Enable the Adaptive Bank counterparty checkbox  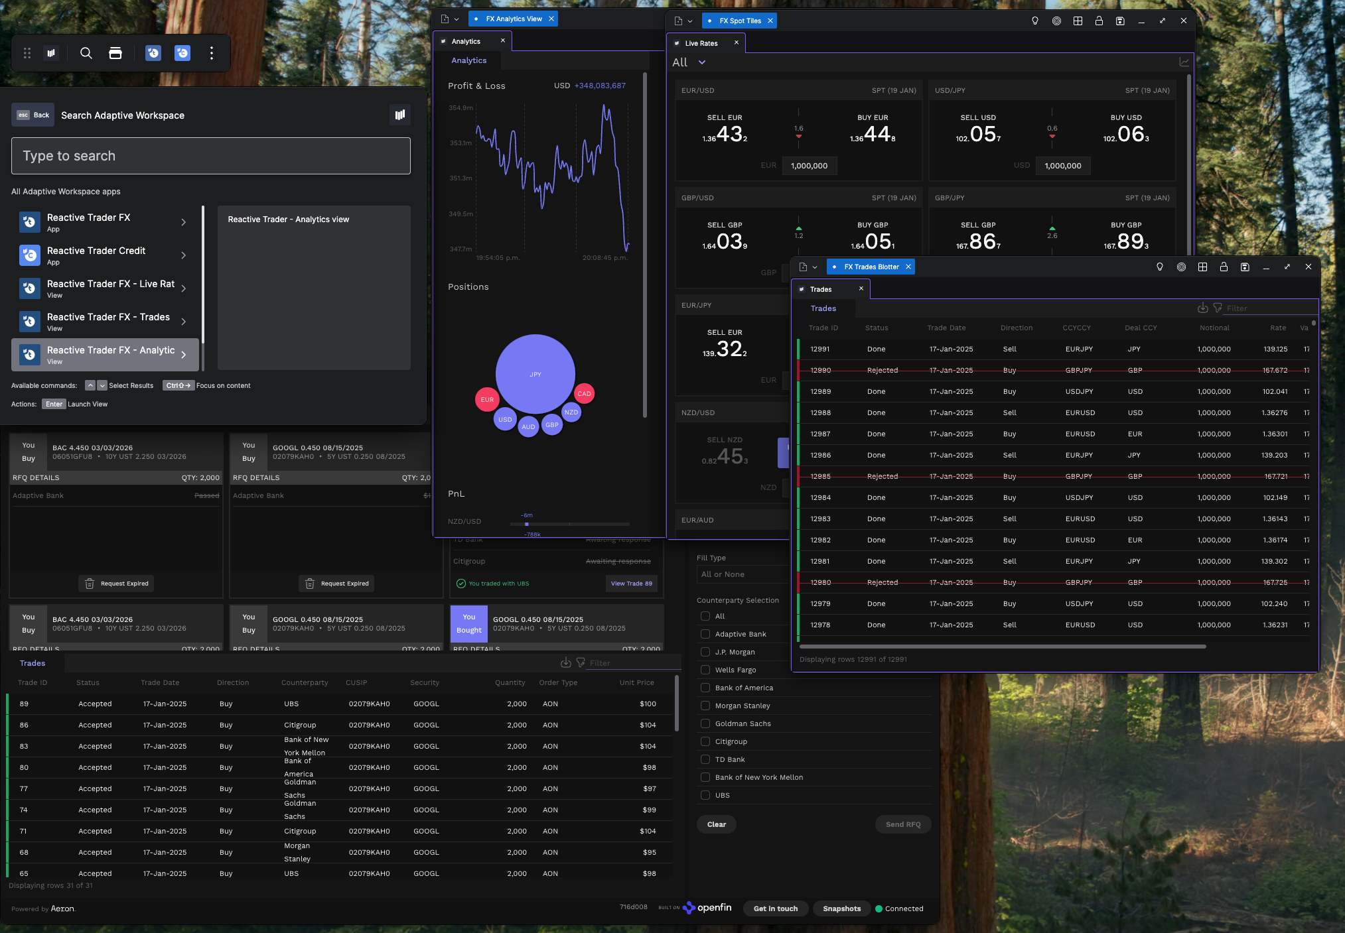point(705,634)
